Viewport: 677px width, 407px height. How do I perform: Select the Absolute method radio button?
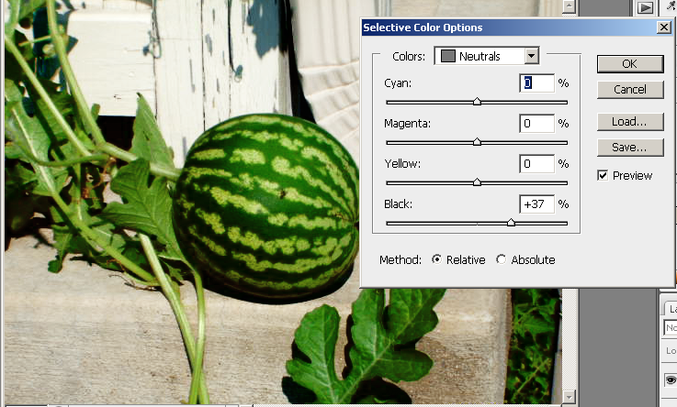501,259
